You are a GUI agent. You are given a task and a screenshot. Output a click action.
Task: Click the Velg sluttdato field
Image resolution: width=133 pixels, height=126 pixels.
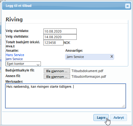(x=60, y=37)
